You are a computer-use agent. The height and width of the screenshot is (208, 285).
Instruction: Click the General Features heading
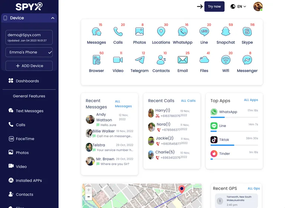click(x=29, y=96)
